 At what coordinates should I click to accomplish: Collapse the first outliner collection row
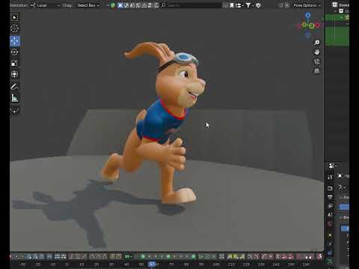point(335,11)
